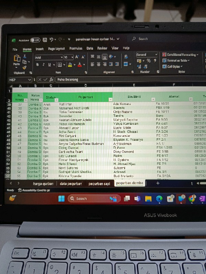Click the yellow fill color button

(70, 65)
